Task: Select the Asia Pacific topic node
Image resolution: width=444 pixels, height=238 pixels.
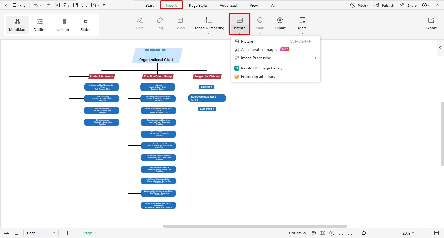Action: click(x=207, y=109)
